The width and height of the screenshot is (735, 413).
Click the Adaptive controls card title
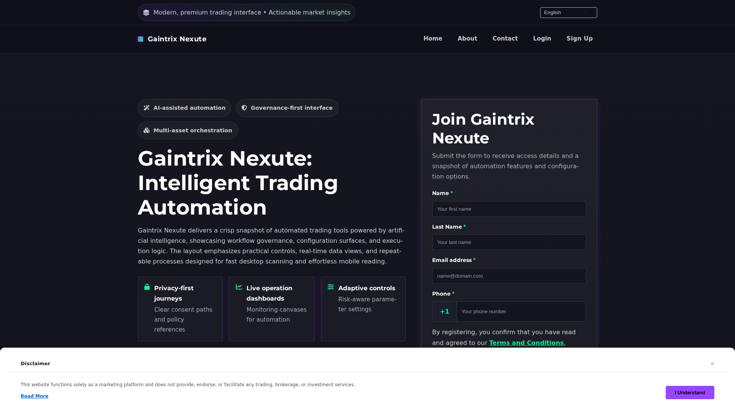pos(367,288)
